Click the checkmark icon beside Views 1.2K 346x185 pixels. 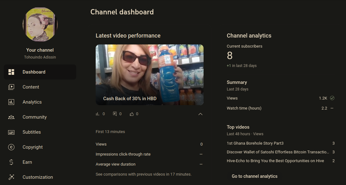pos(332,98)
